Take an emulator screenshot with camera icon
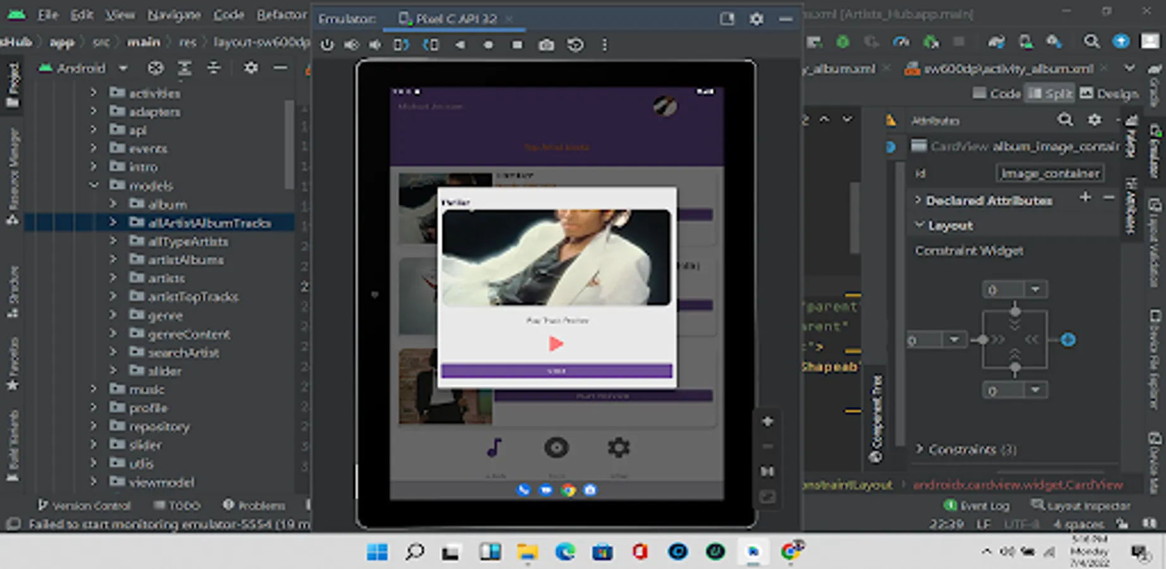This screenshot has width=1166, height=569. pos(546,45)
